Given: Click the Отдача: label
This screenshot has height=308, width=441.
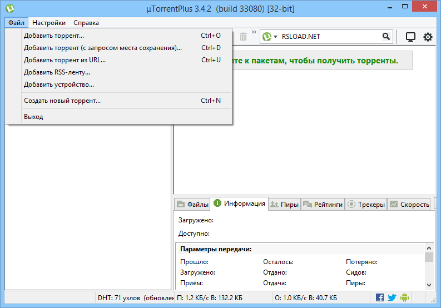Looking at the screenshot, I should (x=275, y=283).
